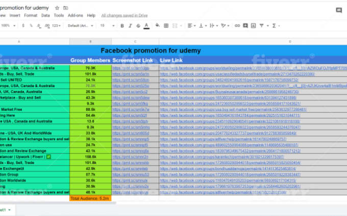This screenshot has width=347, height=216.
Task: Open the Format menu
Action: coord(31,15)
